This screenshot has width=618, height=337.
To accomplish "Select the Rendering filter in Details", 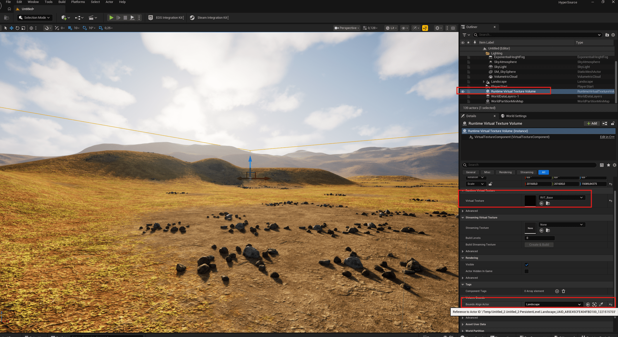I will pos(505,172).
